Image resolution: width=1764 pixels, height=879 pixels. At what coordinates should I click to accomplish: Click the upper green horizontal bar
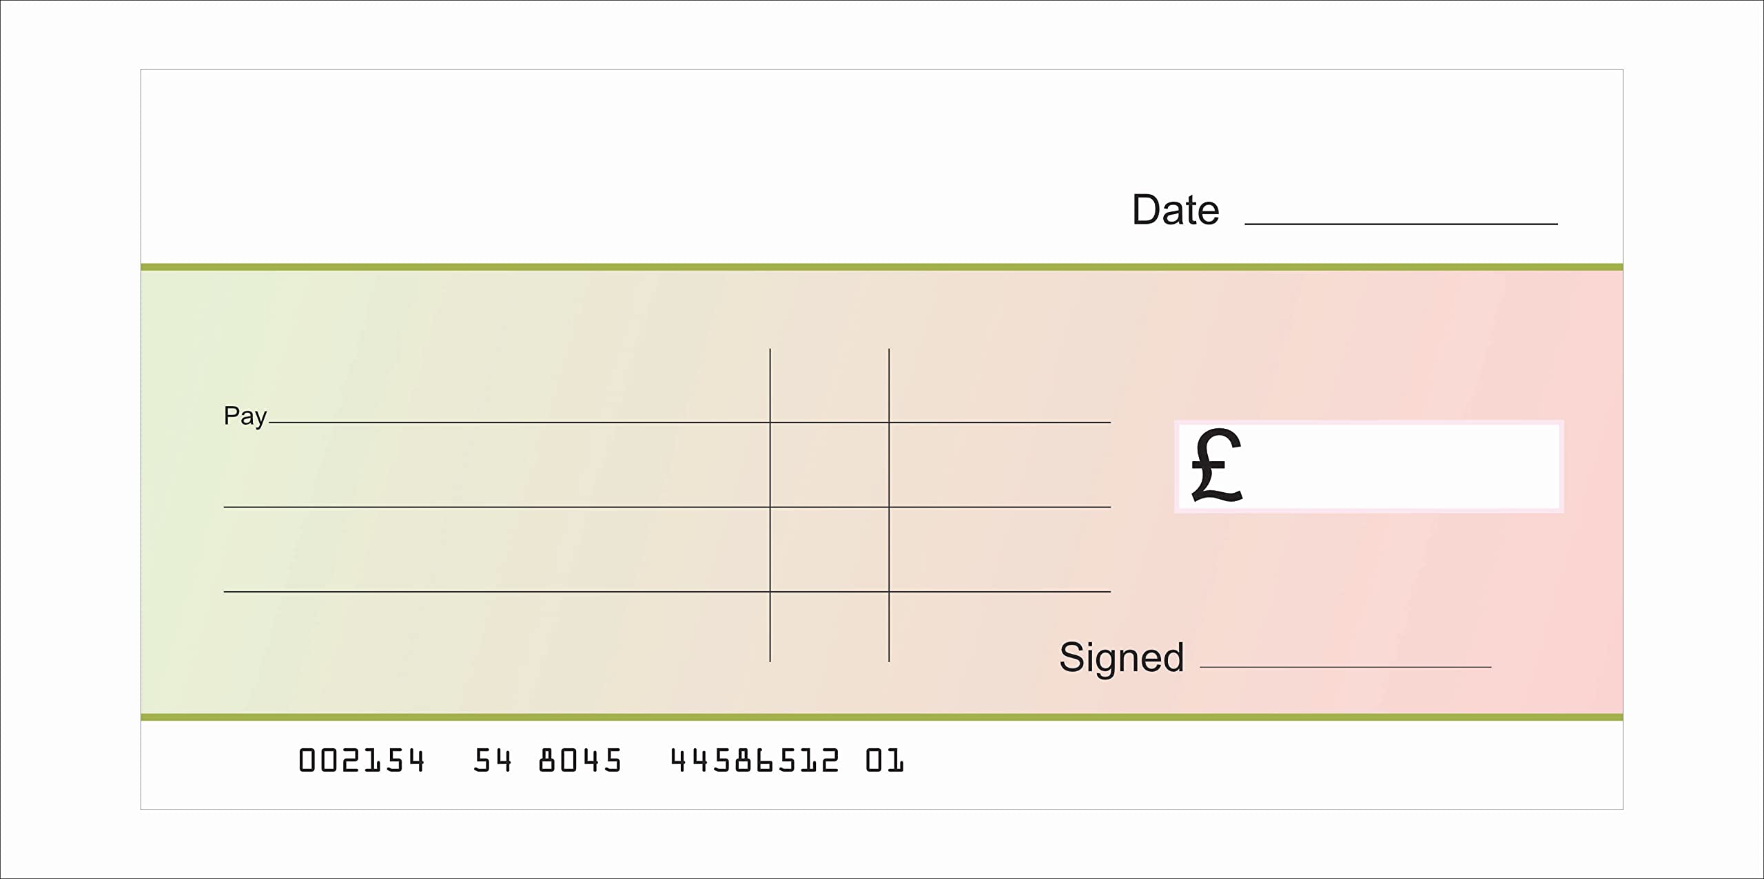[x=882, y=267]
